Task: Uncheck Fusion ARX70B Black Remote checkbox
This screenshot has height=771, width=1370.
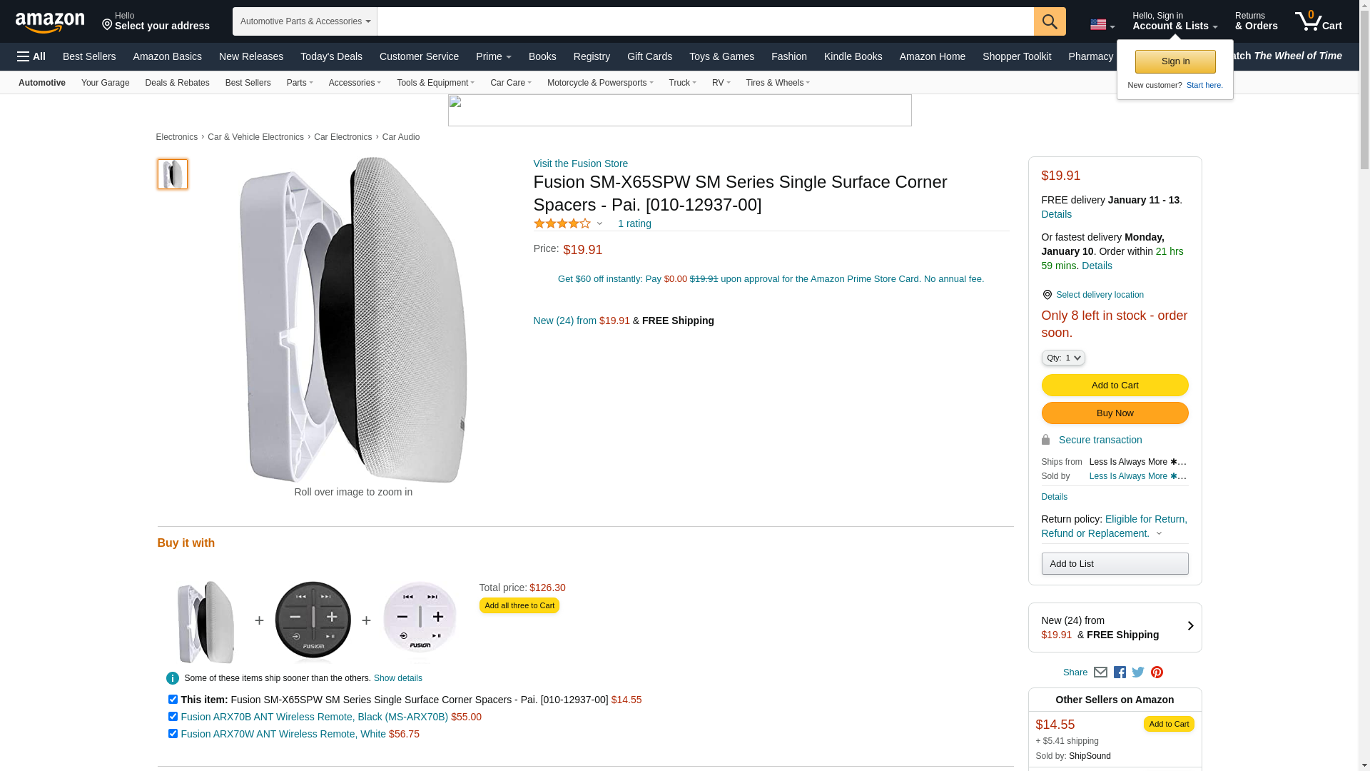Action: (x=173, y=717)
